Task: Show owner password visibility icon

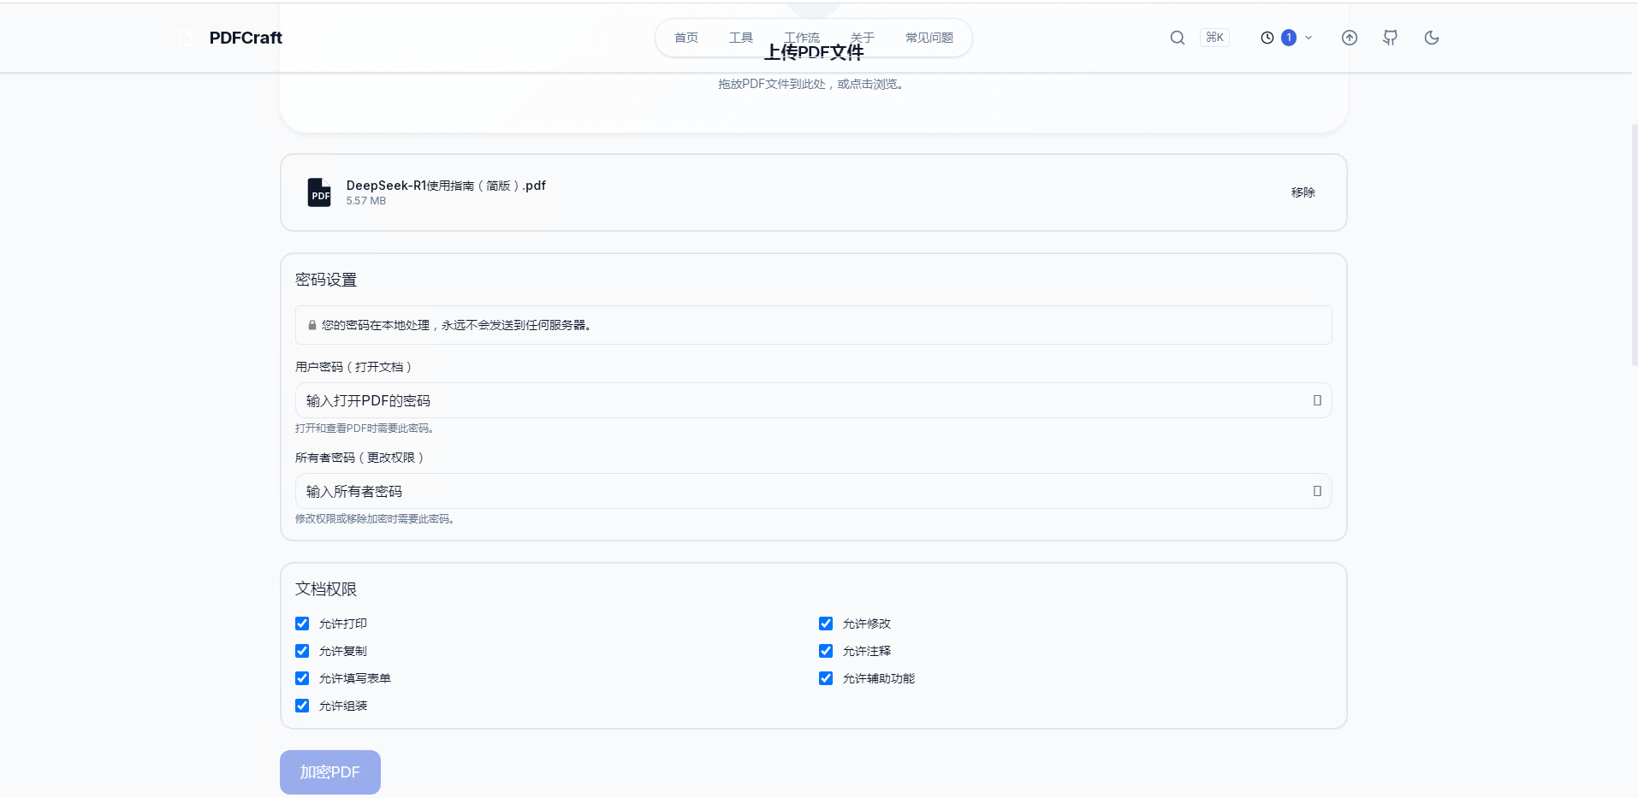Action: [1317, 491]
